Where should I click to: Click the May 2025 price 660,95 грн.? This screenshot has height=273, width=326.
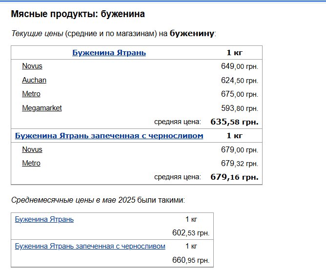pyautogui.click(x=191, y=260)
